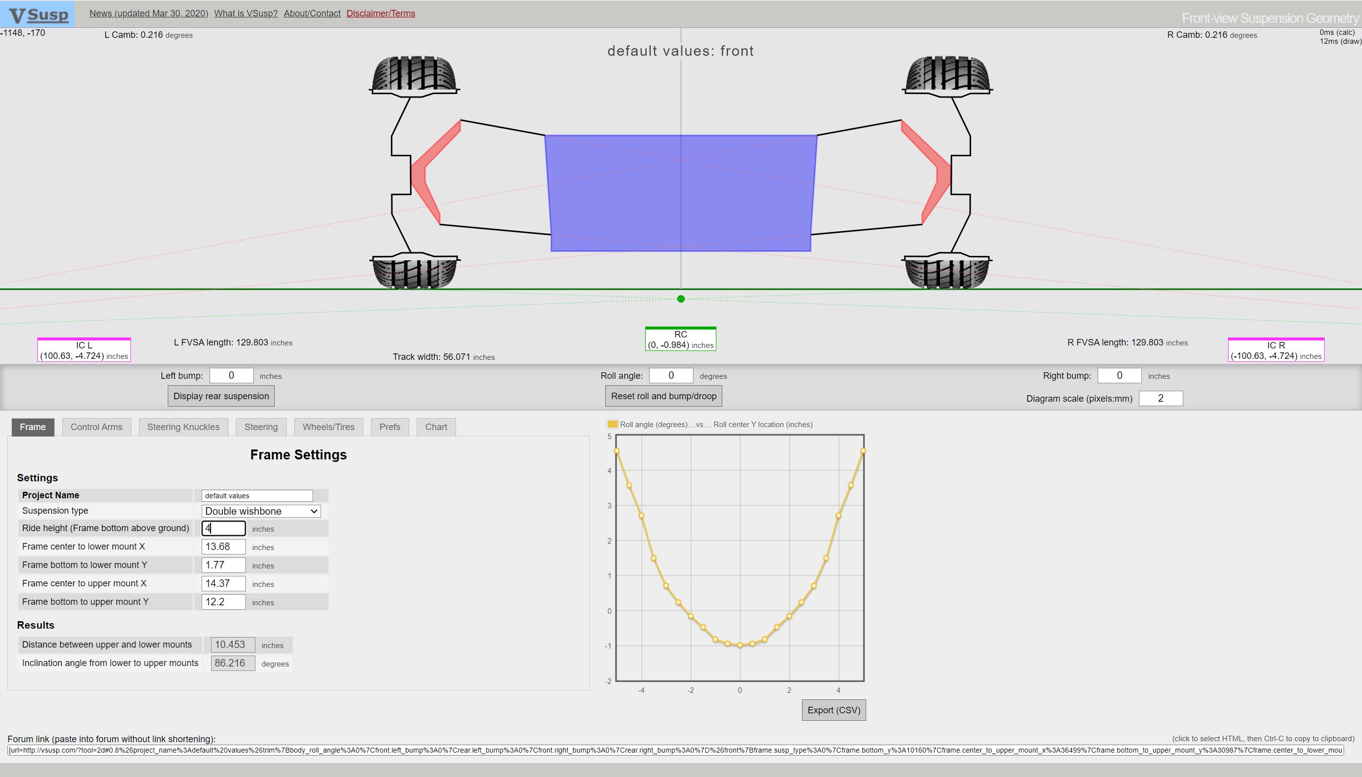Open the Suspension type dropdown
Image resolution: width=1362 pixels, height=777 pixels.
(261, 511)
